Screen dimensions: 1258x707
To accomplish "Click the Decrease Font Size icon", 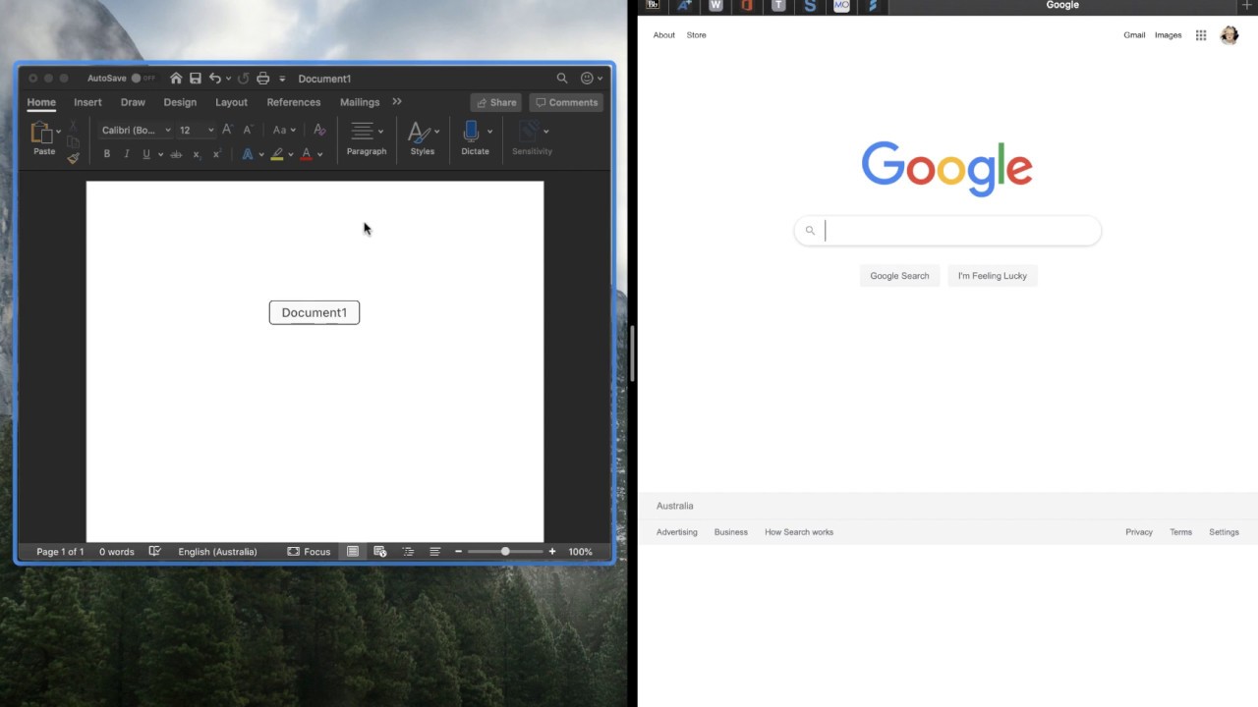I will point(248,130).
